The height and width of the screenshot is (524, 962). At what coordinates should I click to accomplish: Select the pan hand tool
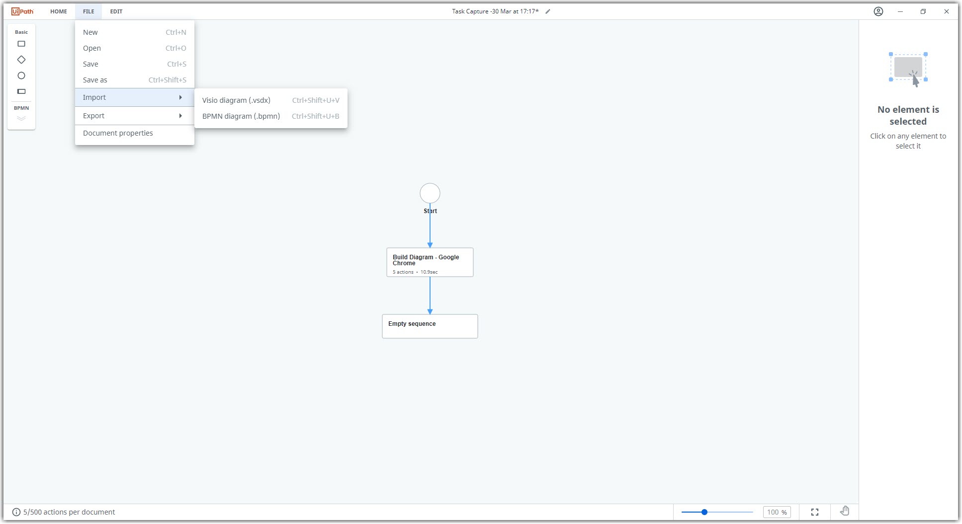[x=845, y=511]
